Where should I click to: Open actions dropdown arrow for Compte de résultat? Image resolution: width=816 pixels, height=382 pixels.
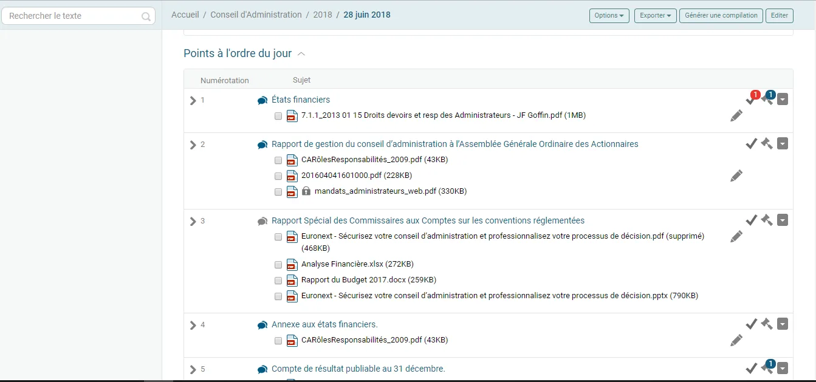point(783,368)
